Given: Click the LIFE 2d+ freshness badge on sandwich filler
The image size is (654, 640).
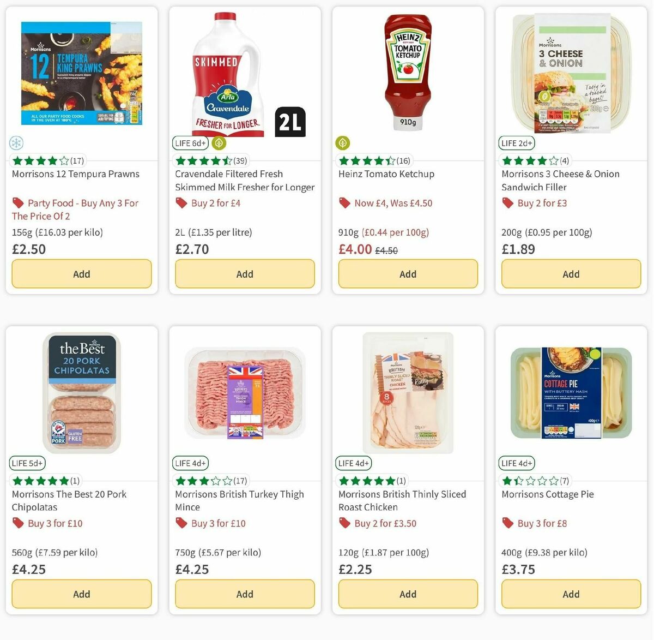Looking at the screenshot, I should 517,143.
